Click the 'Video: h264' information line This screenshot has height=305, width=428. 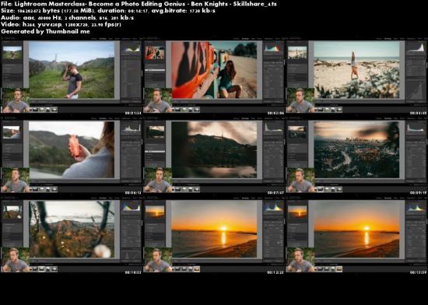tap(61, 24)
